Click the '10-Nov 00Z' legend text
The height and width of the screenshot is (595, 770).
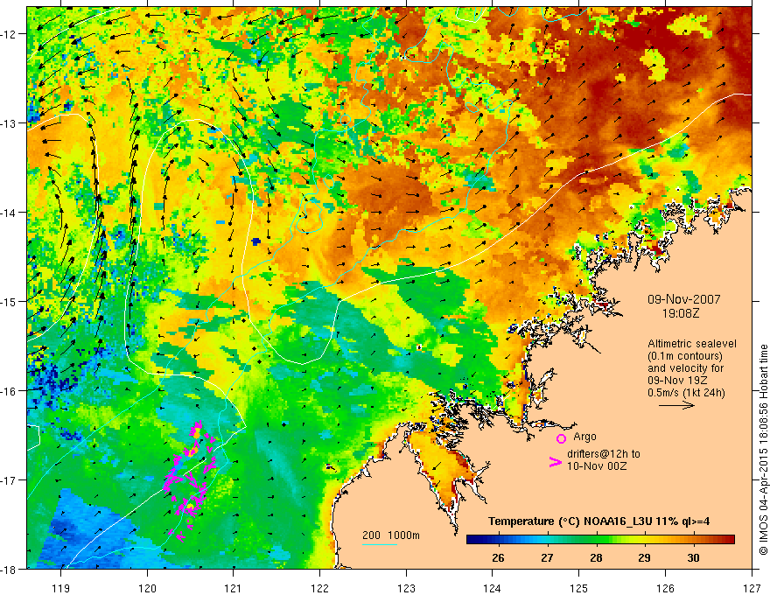point(597,466)
